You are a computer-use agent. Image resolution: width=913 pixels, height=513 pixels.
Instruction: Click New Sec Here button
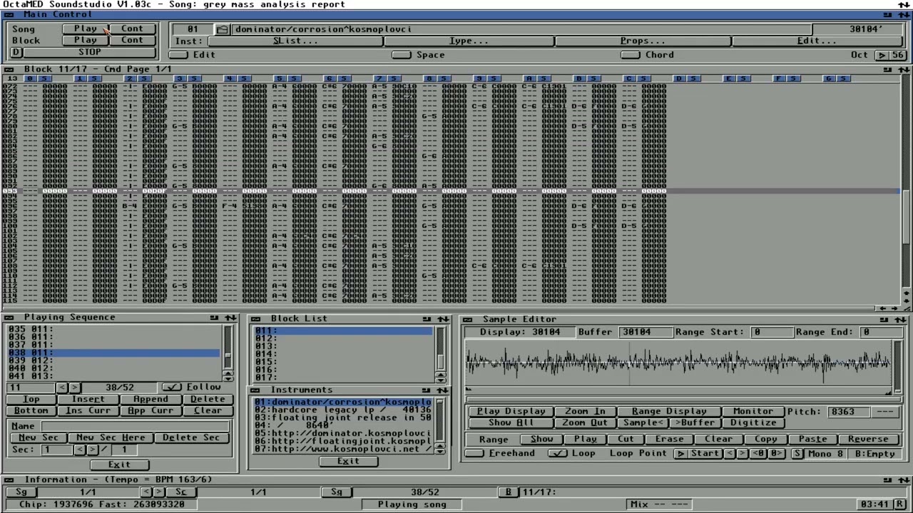pyautogui.click(x=111, y=438)
